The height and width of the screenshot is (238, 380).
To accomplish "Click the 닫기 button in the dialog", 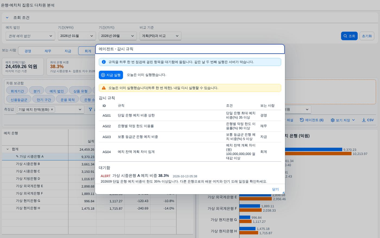I will (x=275, y=189).
